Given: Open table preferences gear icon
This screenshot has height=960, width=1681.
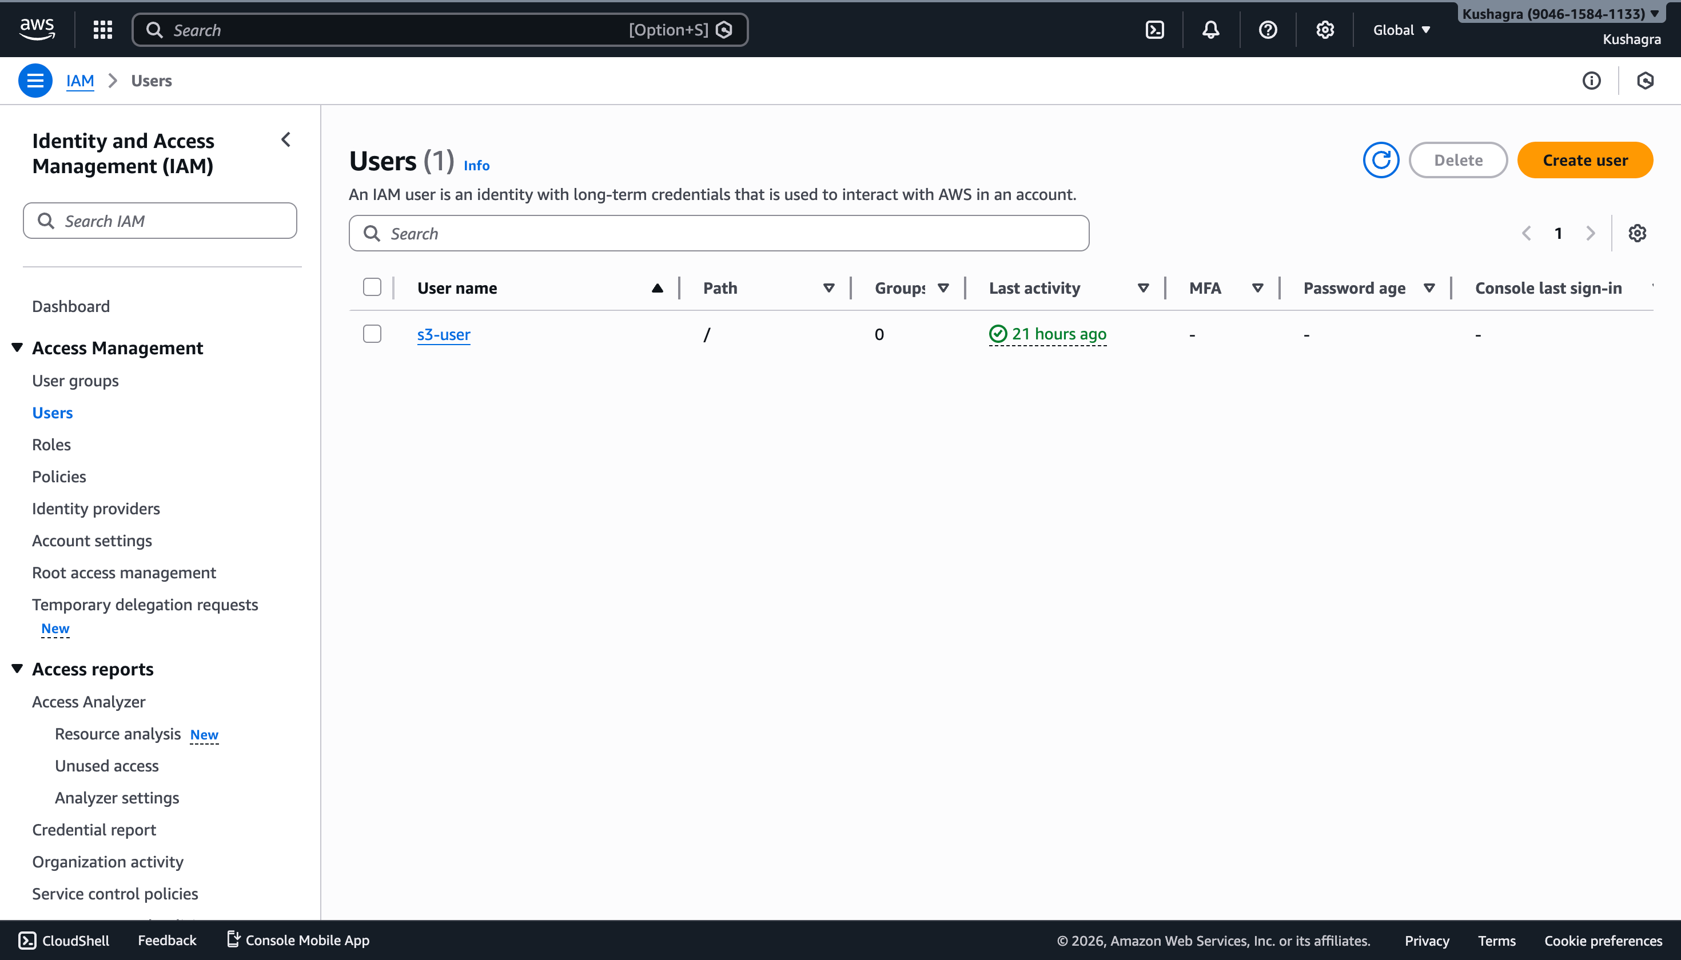Looking at the screenshot, I should (1637, 233).
